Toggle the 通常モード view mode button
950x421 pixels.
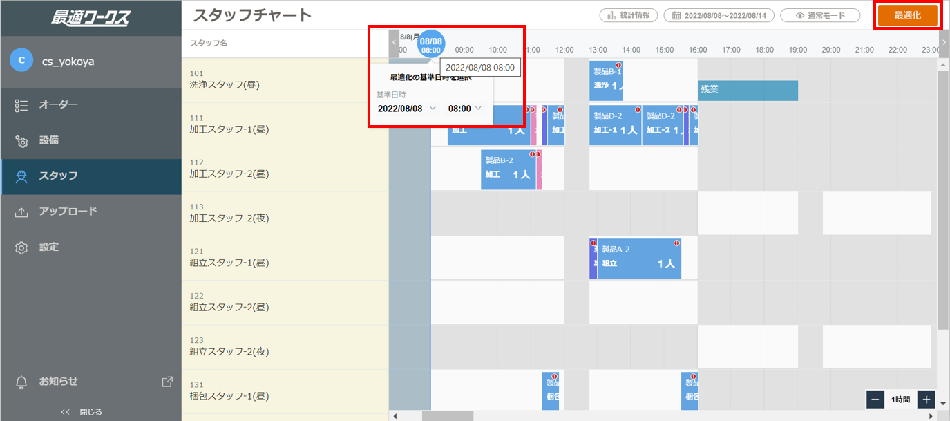[820, 15]
